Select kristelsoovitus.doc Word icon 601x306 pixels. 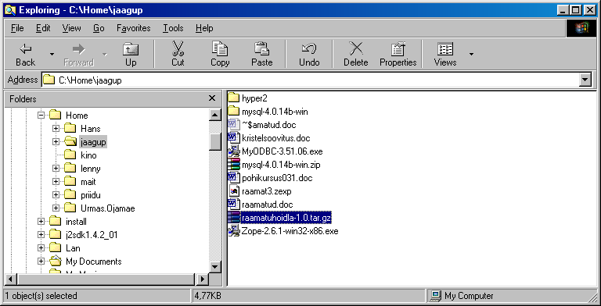[x=233, y=137]
